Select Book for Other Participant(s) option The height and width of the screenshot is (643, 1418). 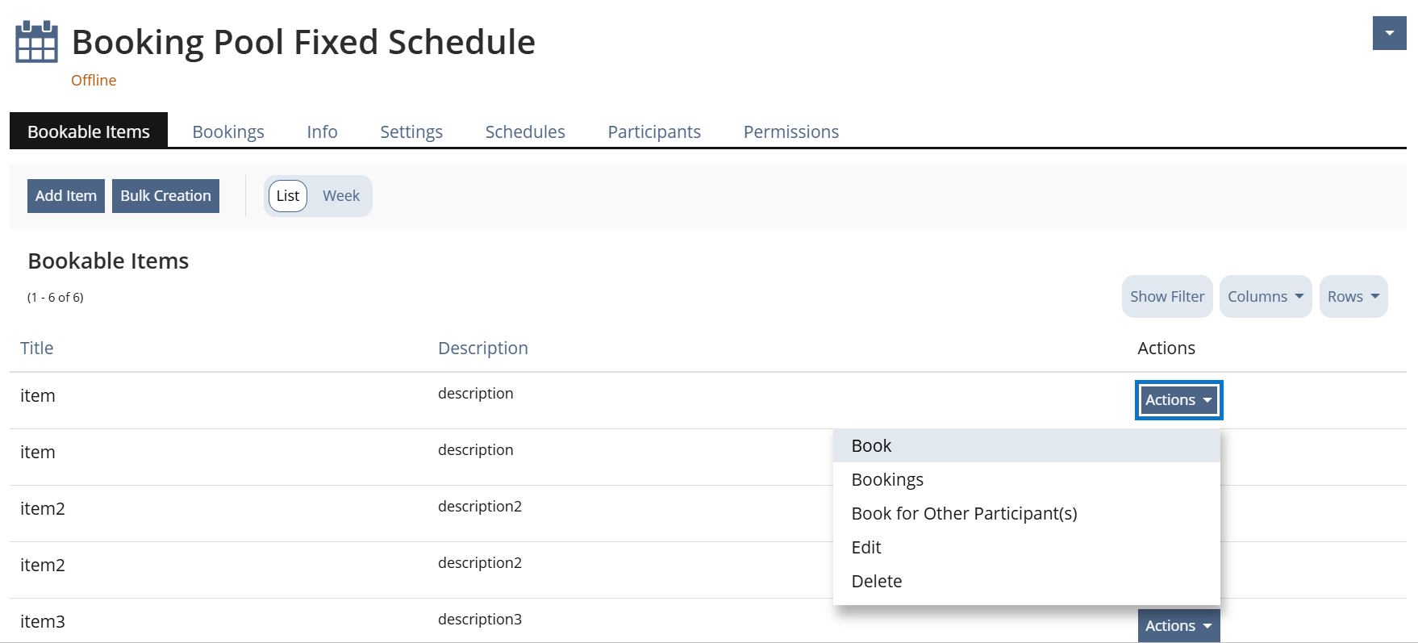(x=964, y=513)
